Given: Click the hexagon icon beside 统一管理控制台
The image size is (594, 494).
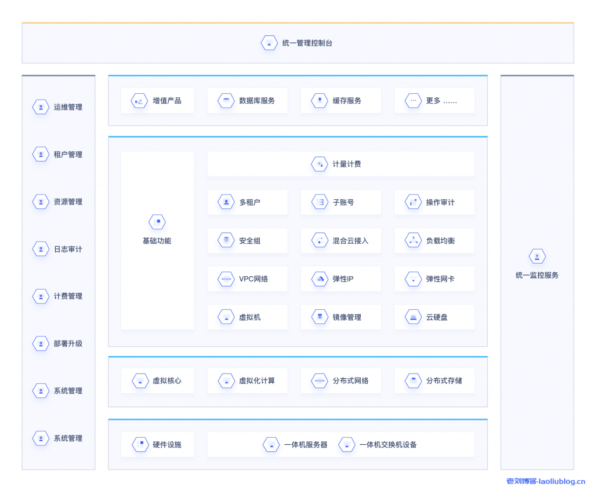Looking at the screenshot, I should click(x=269, y=43).
